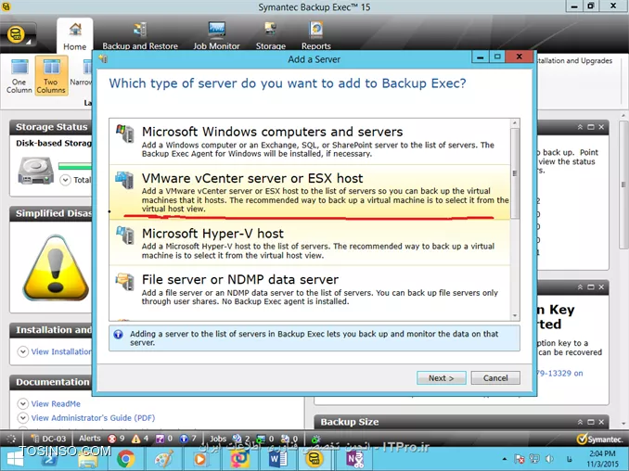Click the Jobs status label
The width and height of the screenshot is (629, 471).
(218, 439)
